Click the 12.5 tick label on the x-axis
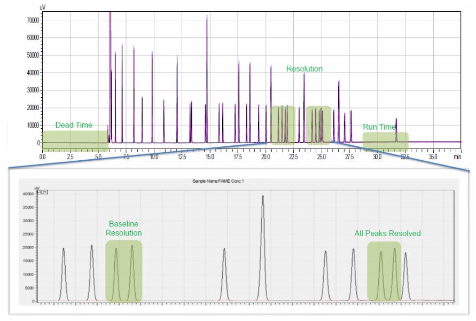This screenshot has height=321, width=476. [x=182, y=158]
